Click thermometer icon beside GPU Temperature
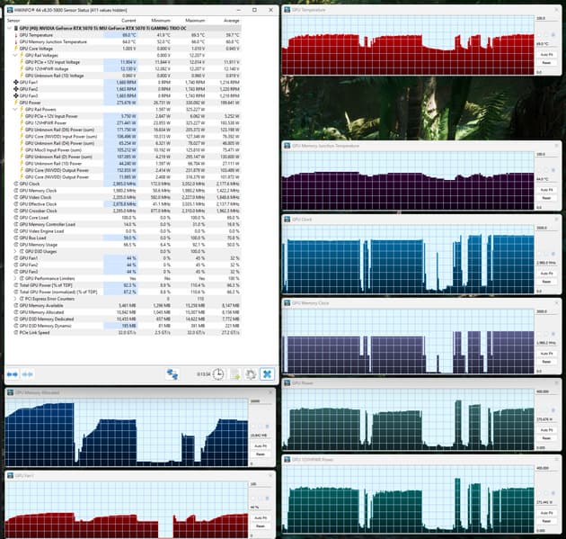 pyautogui.click(x=16, y=35)
